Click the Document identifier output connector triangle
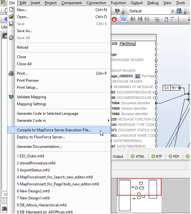 pyautogui.click(x=156, y=103)
